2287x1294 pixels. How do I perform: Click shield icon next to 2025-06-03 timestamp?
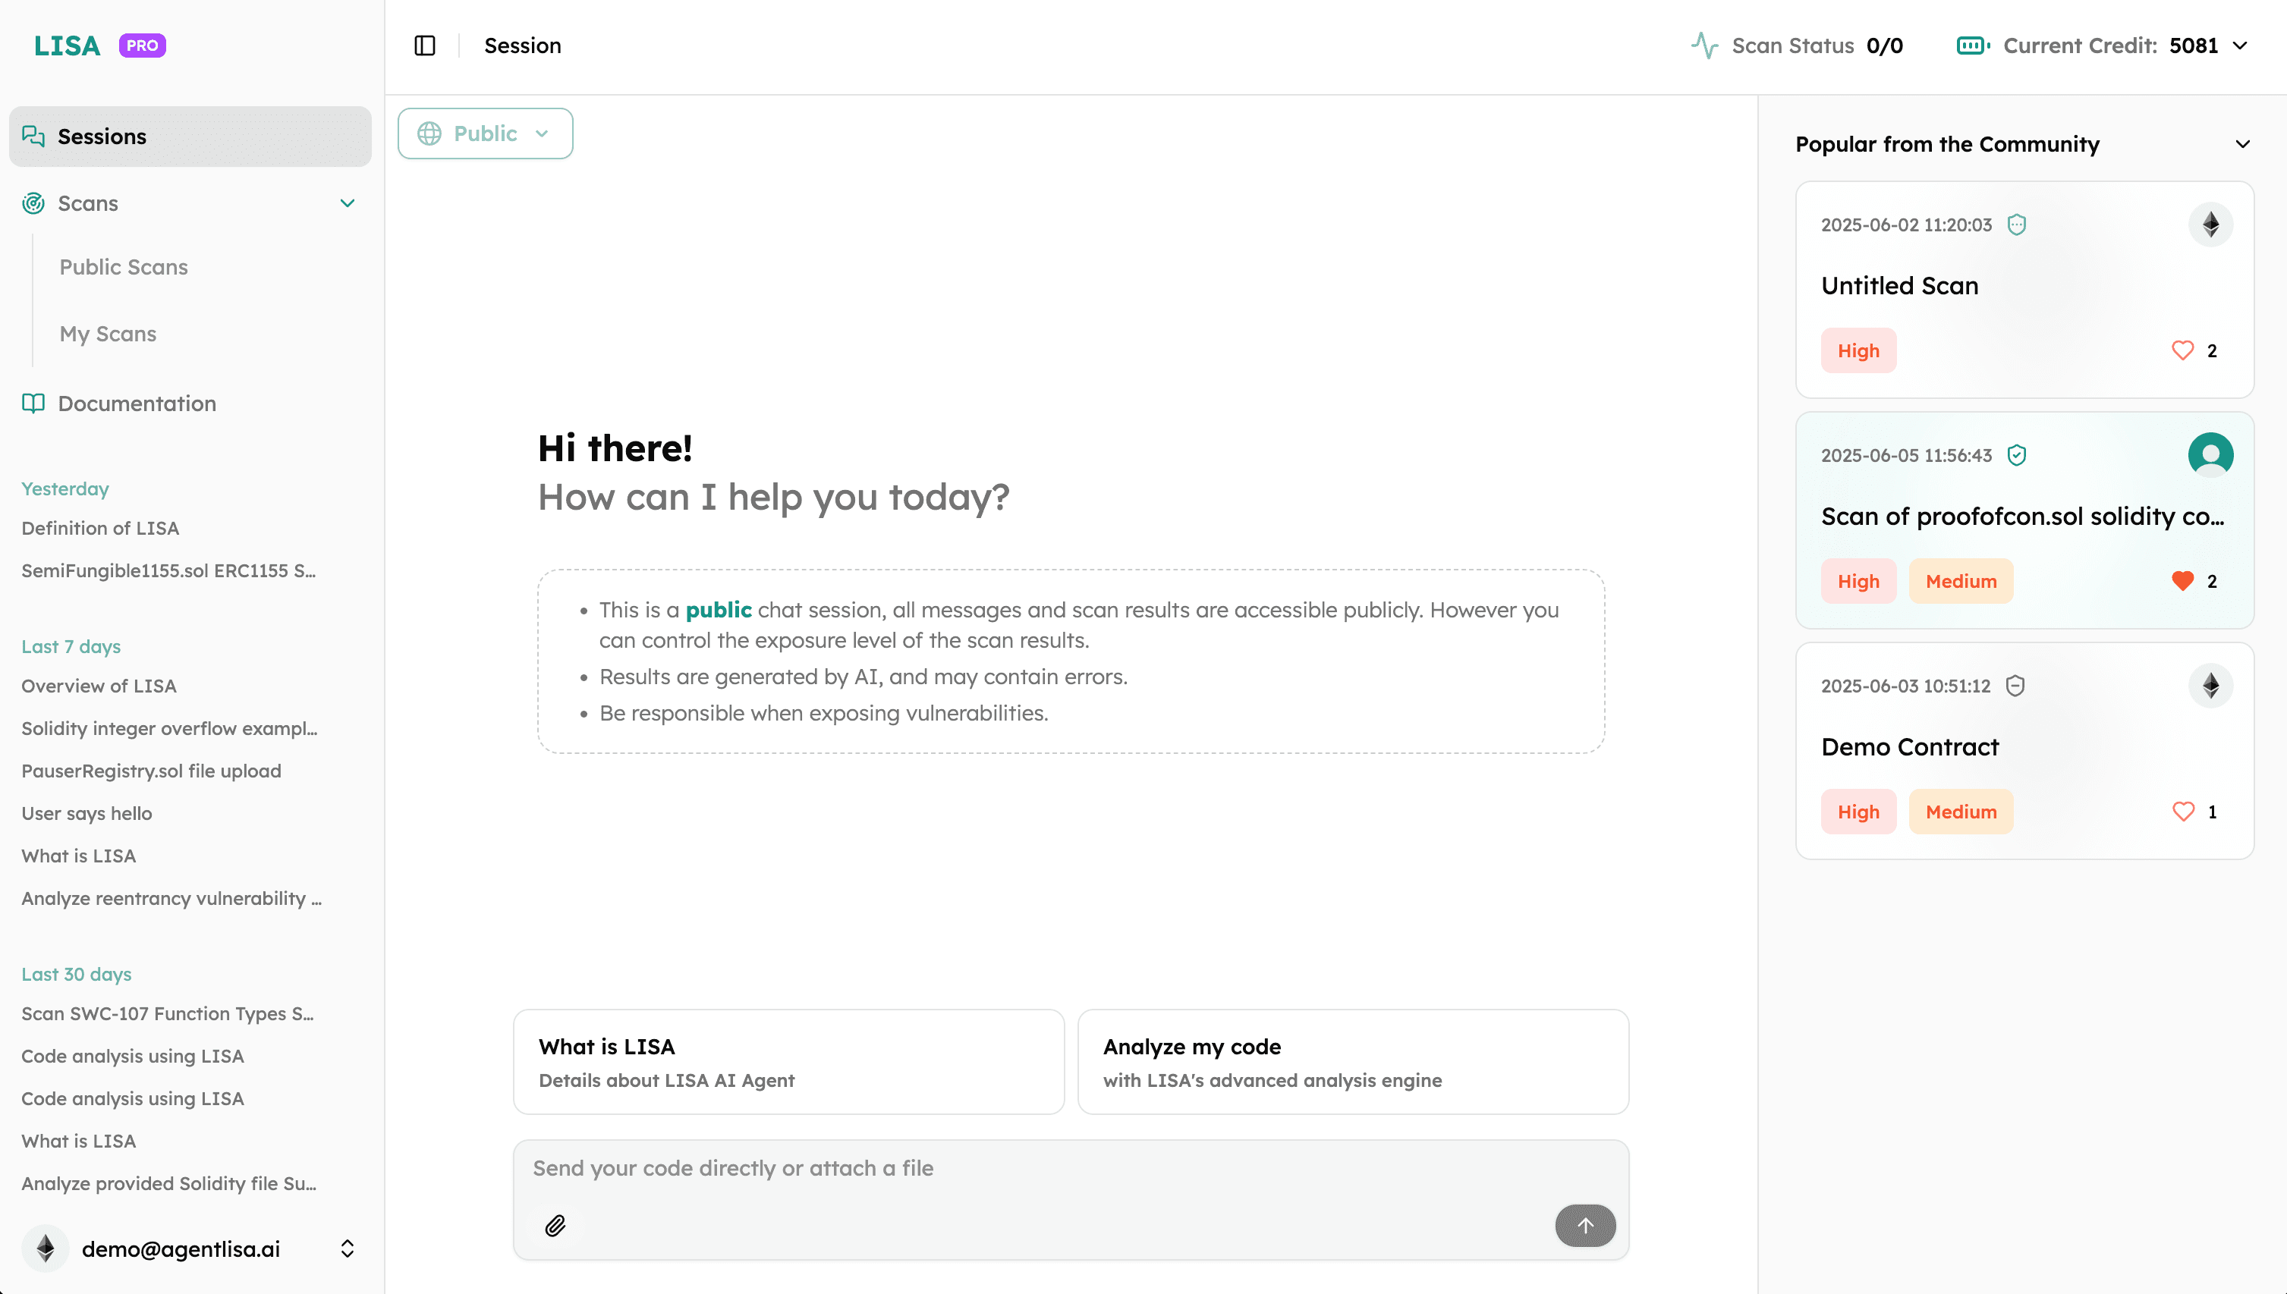2015,686
